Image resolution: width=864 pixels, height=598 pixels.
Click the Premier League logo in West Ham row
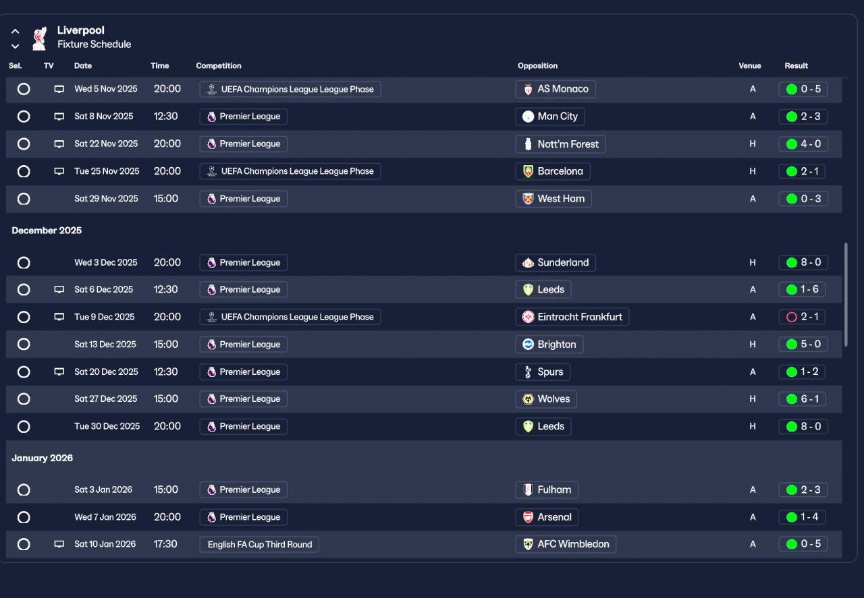211,199
